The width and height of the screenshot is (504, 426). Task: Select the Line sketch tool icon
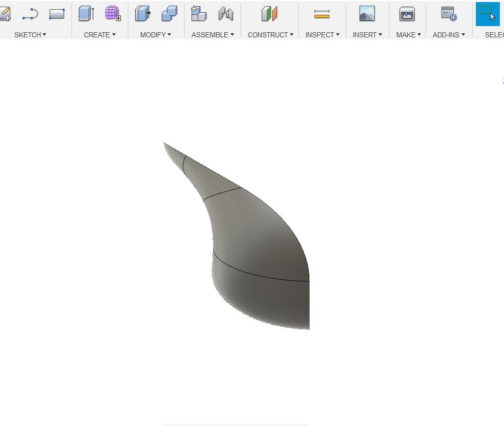[30, 14]
